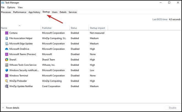Click Enabled status of ShareX row
The width and height of the screenshot is (182, 112).
tap(75, 60)
